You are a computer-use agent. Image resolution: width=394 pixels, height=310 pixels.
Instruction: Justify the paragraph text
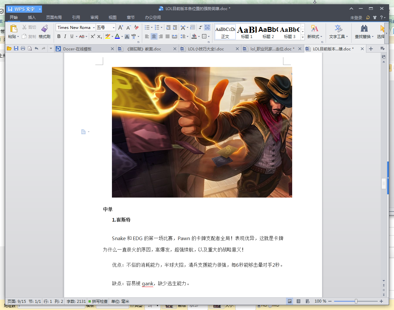point(168,36)
